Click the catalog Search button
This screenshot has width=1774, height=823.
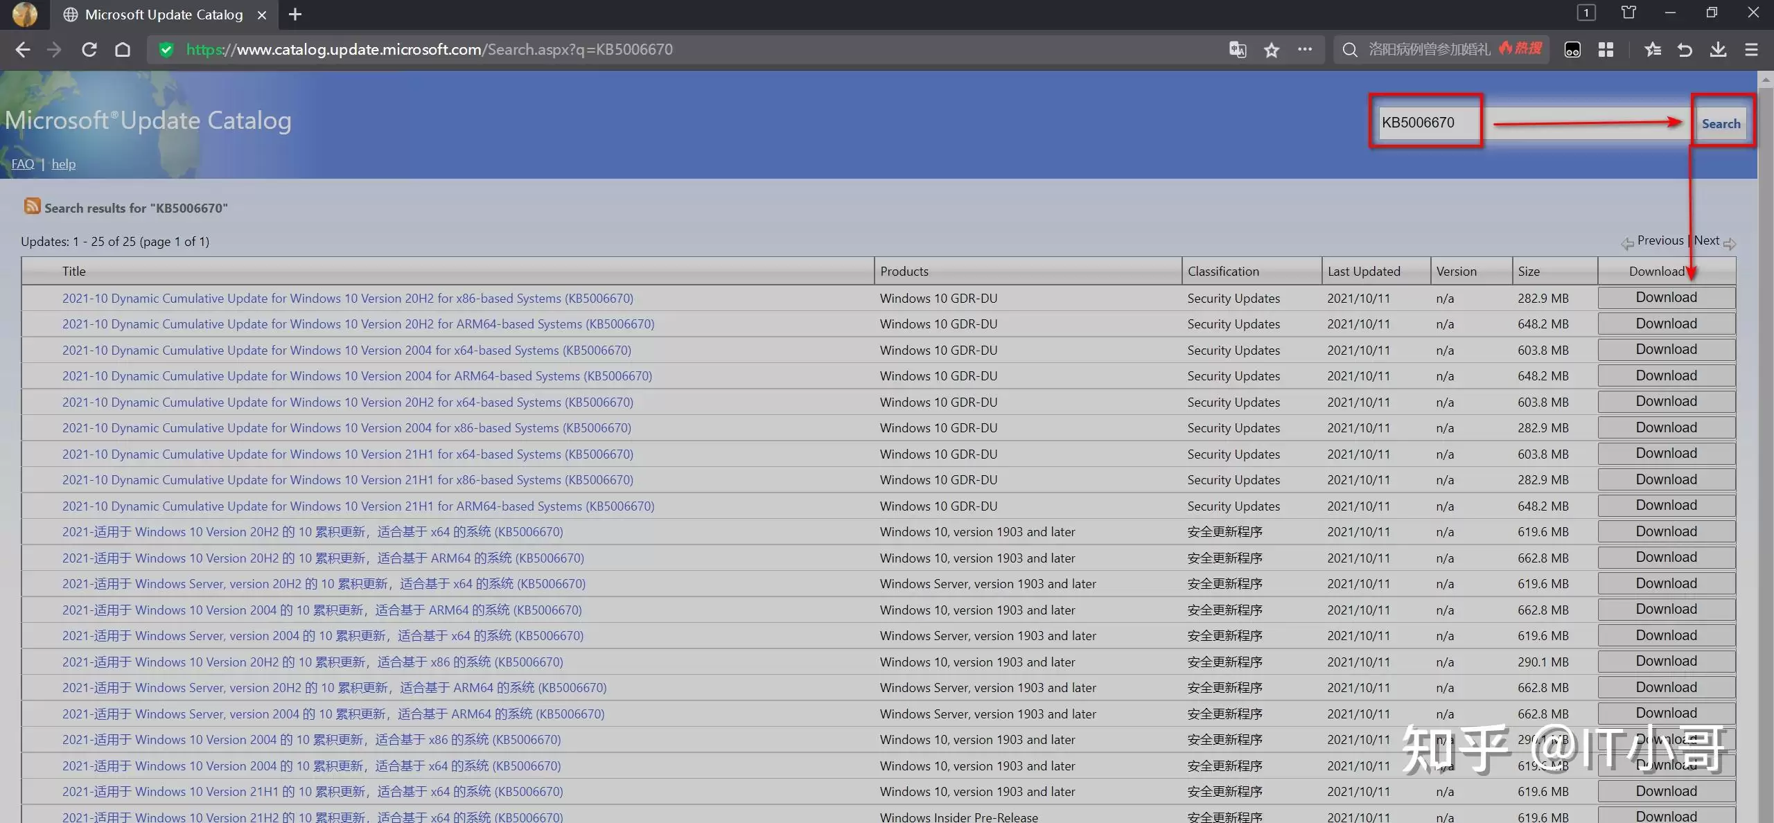(x=1721, y=123)
